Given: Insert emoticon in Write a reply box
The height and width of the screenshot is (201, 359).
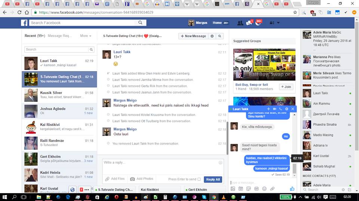Looking at the screenshot, I should 220,162.
